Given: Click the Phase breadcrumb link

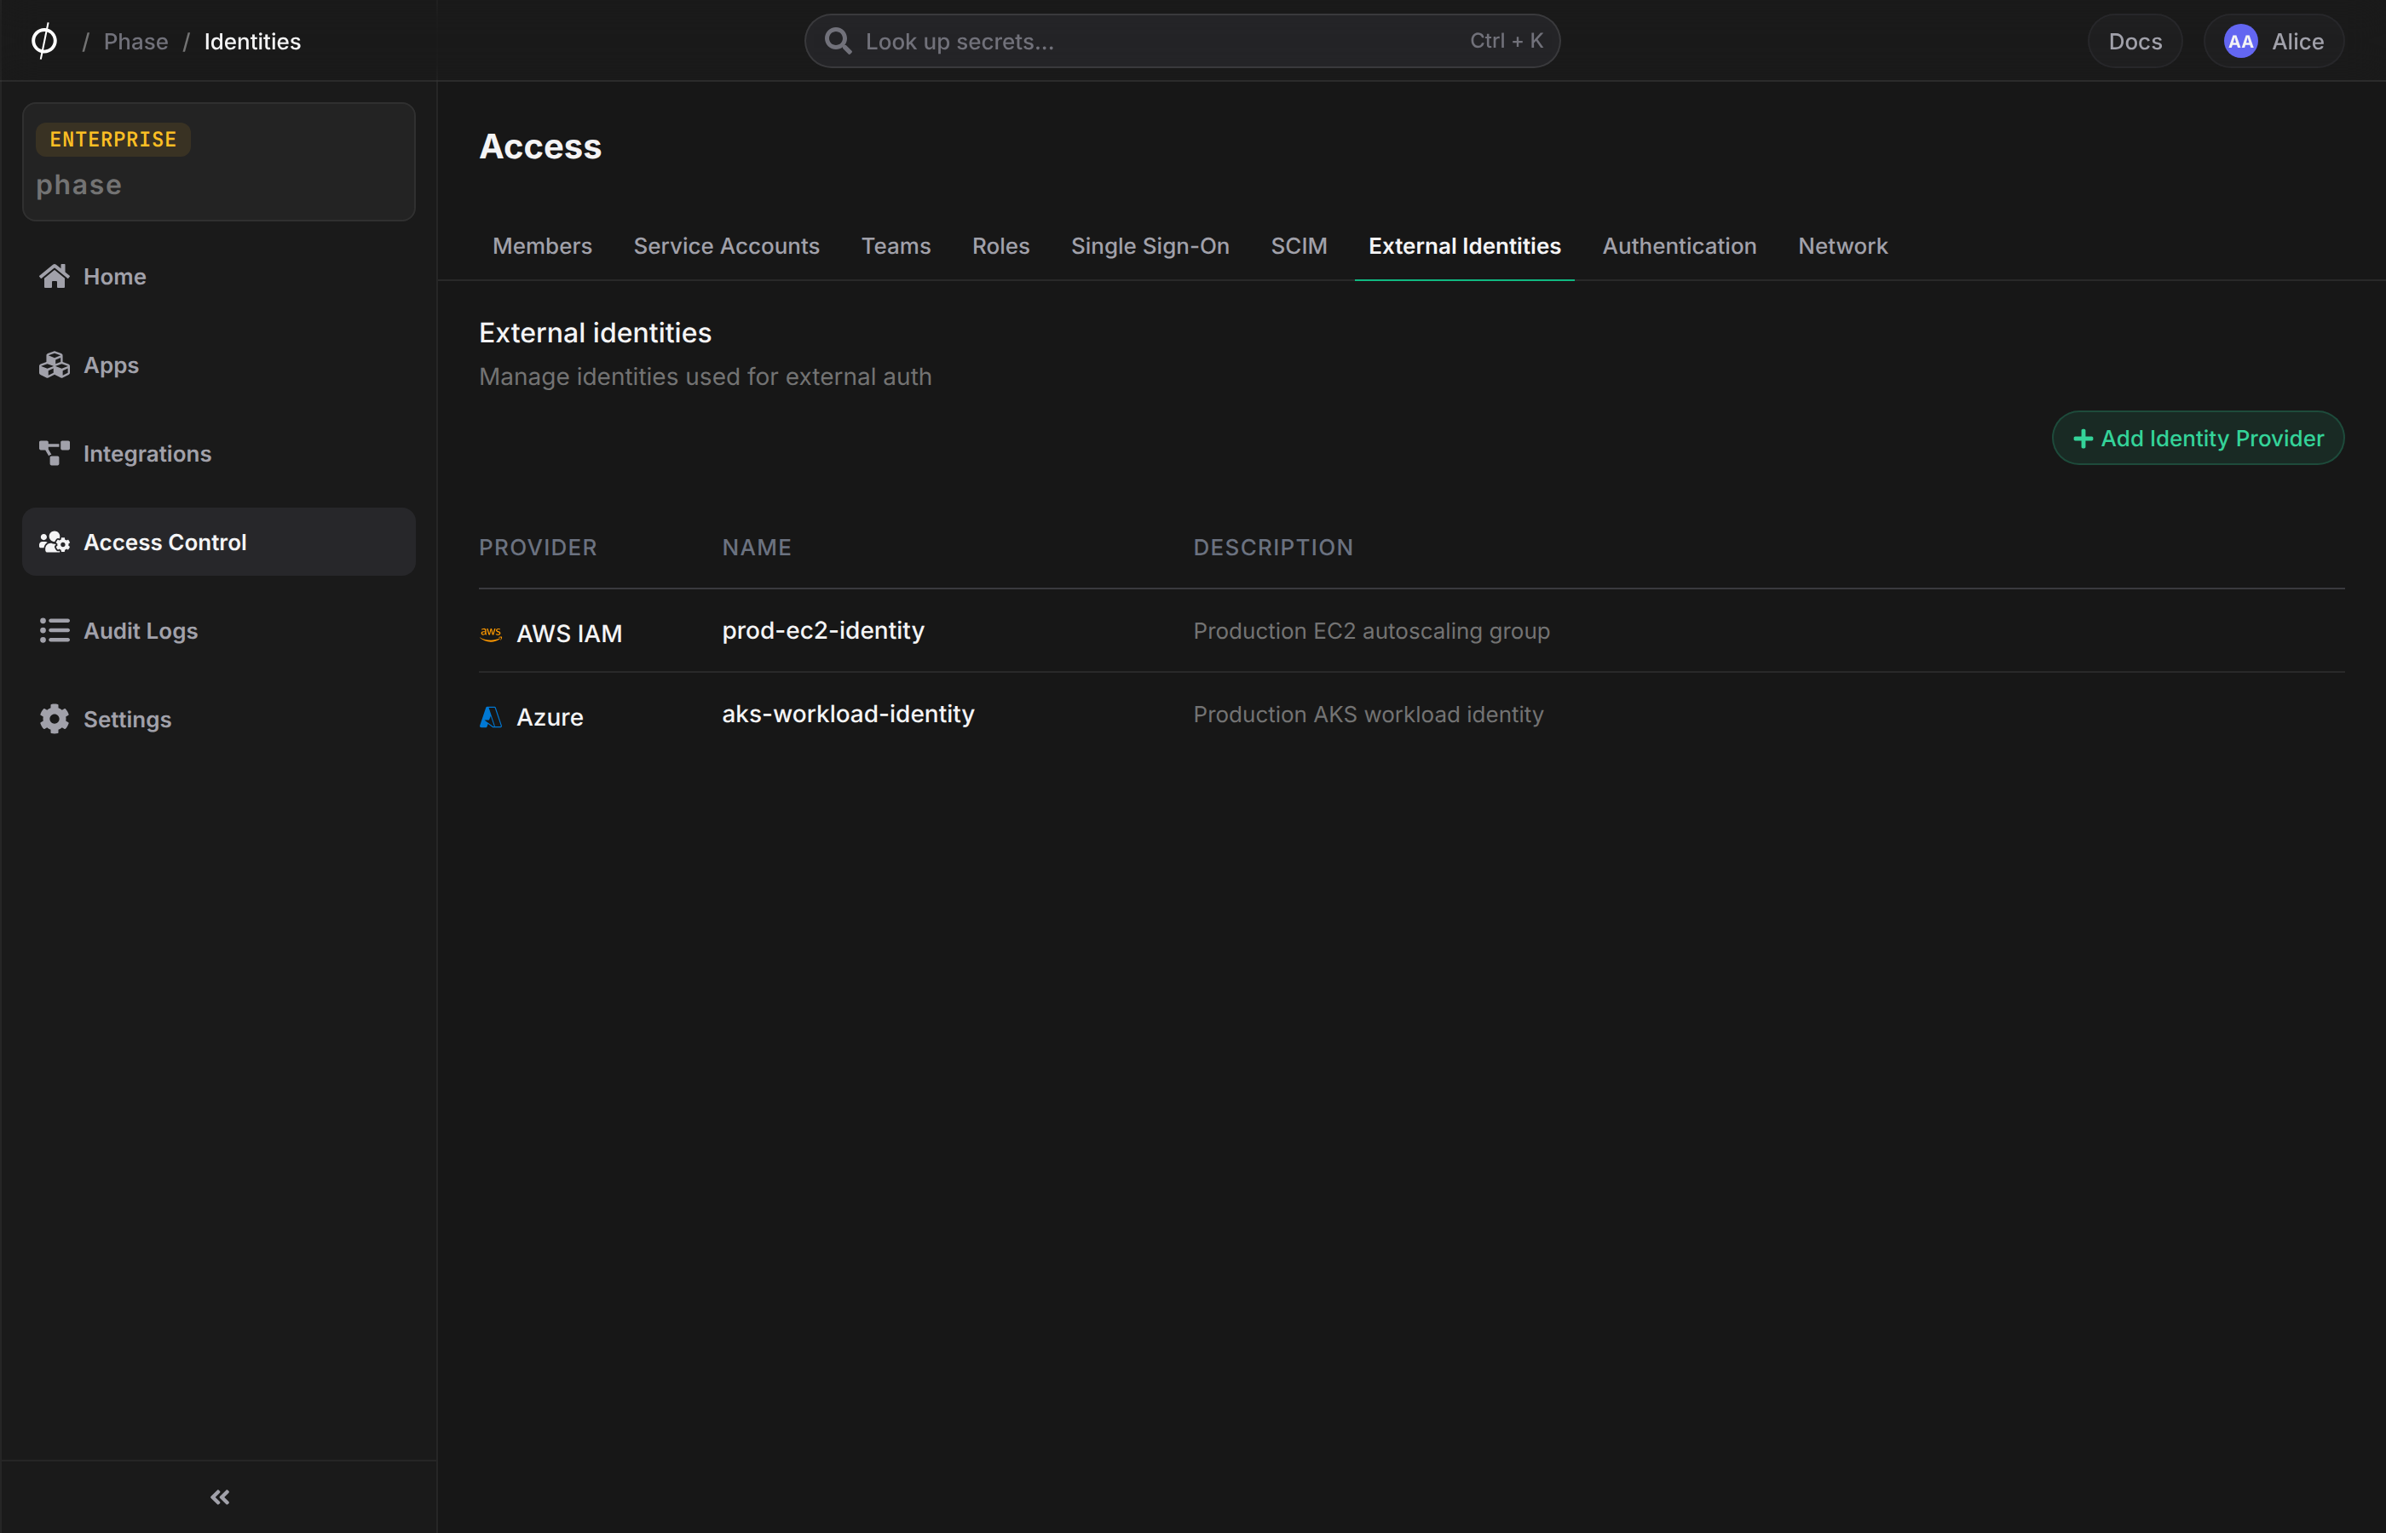Looking at the screenshot, I should pos(135,41).
